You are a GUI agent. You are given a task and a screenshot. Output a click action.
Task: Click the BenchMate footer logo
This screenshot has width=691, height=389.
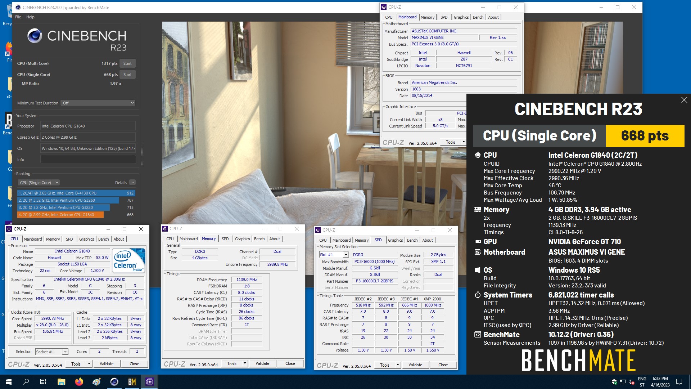click(x=578, y=360)
